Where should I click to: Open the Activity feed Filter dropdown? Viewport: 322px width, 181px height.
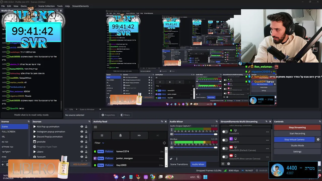click(x=99, y=143)
